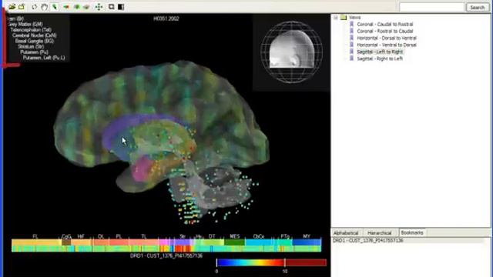The image size is (493, 277).
Task: Switch to the Alphabetical tab
Action: coord(346,233)
